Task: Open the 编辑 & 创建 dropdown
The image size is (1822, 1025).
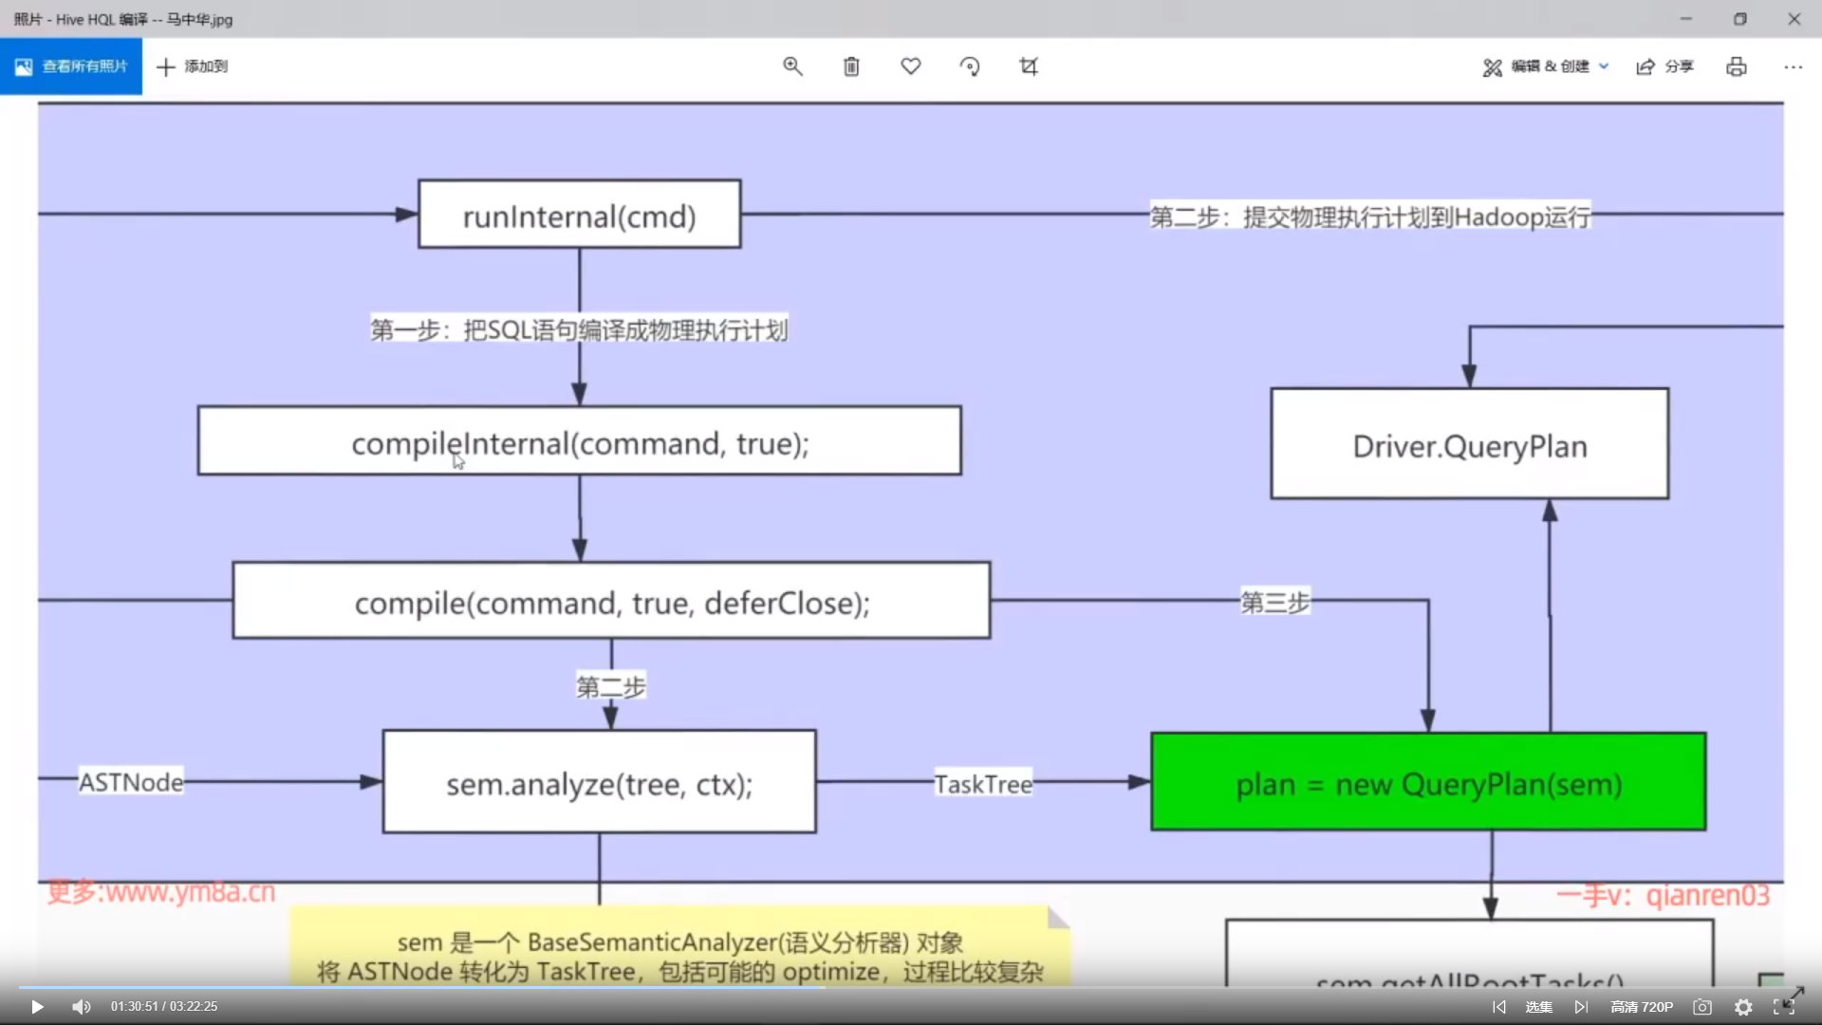Action: click(1547, 66)
